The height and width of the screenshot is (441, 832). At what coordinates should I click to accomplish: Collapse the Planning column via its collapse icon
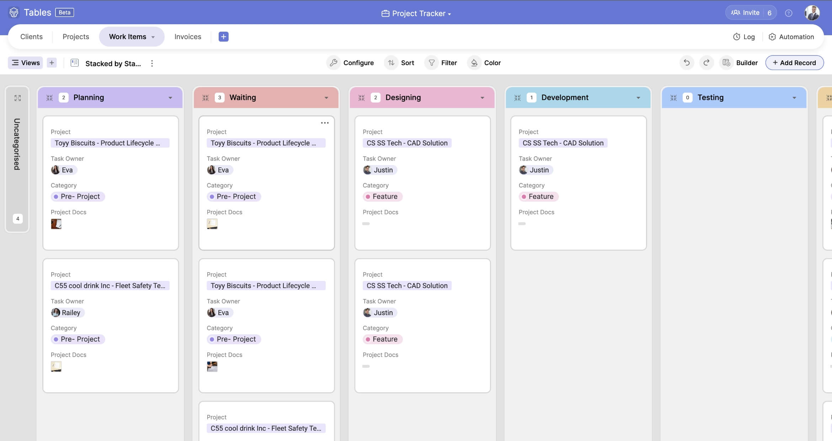[50, 97]
